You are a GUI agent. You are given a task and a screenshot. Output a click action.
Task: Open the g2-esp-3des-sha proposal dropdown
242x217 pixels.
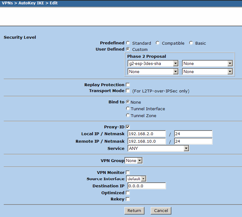tap(153, 63)
